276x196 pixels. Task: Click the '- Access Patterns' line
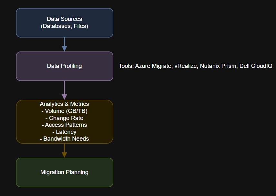65,125
